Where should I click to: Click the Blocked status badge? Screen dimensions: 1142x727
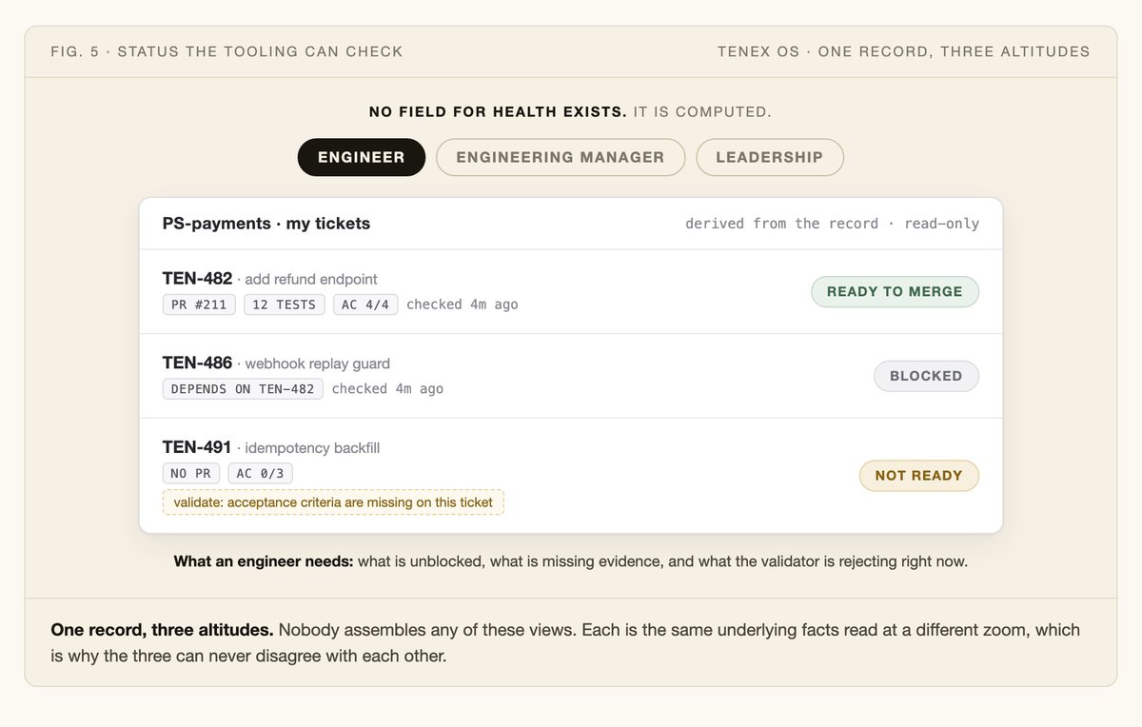[x=926, y=376]
